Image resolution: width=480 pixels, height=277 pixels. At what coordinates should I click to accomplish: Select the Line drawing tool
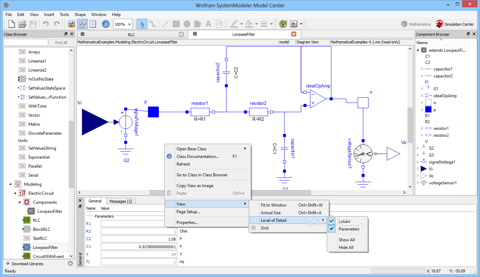(x=165, y=24)
